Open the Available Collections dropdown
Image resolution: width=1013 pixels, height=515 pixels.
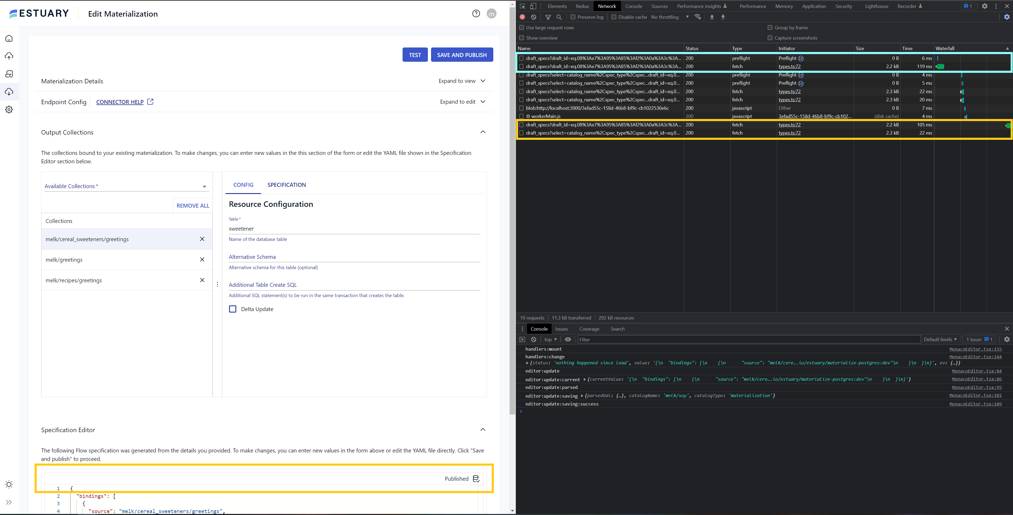tap(204, 186)
